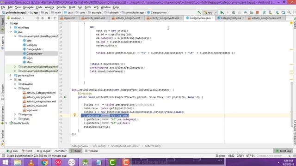Open the AVD Manager icon
This screenshot has height=166, width=296.
270,12
